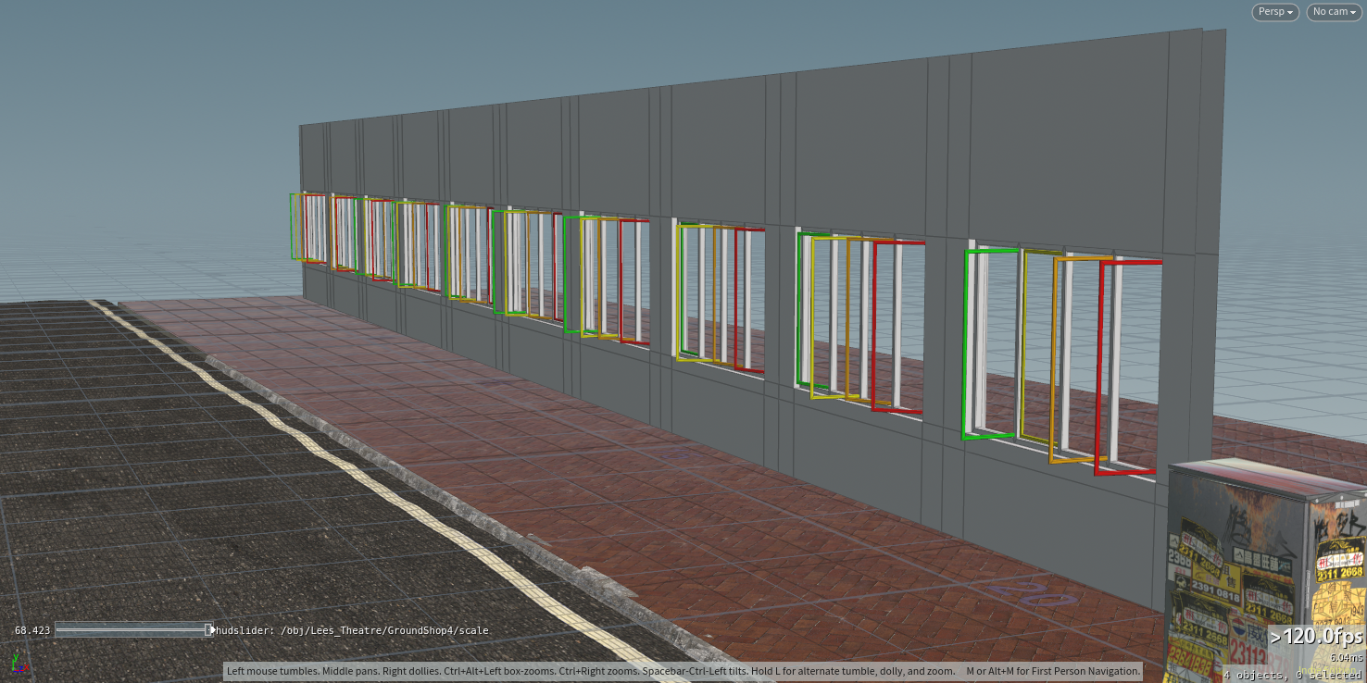
Task: Select the nearest orange window frame
Action: 1053,361
